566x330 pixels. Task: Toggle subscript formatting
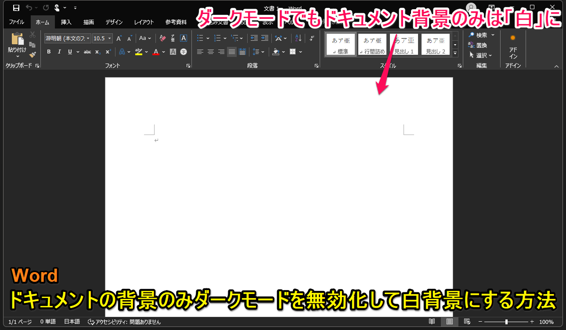tap(98, 52)
